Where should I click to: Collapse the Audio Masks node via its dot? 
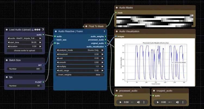(117, 8)
